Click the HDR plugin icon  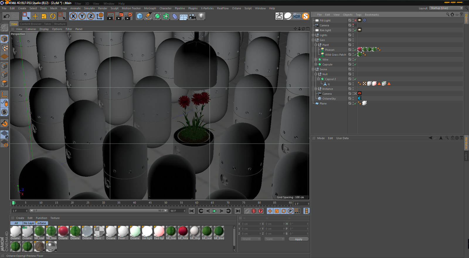297,16
